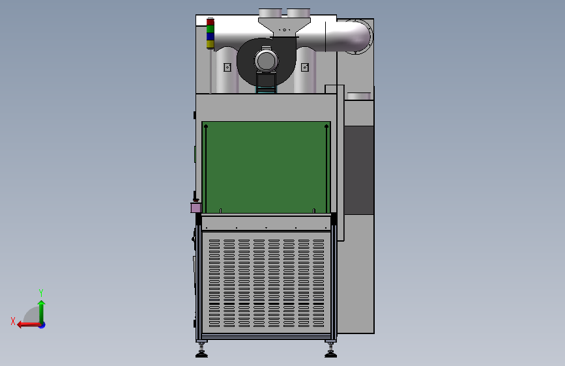Viewport: 565px width, 366px height.
Task: Select the small pink box on the left side
Action: [x=196, y=208]
